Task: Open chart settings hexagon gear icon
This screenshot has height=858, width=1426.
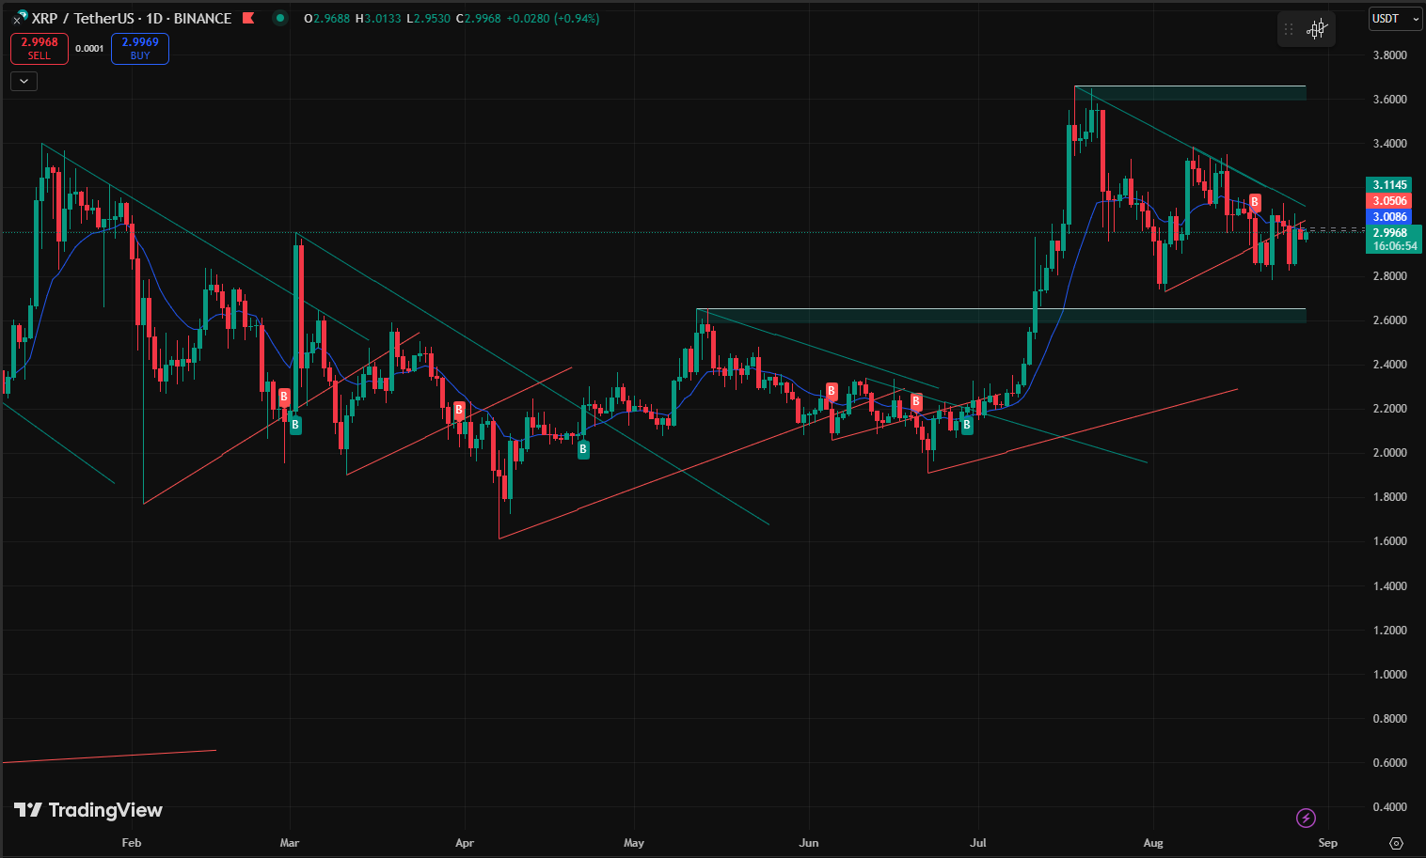Action: point(1396,843)
